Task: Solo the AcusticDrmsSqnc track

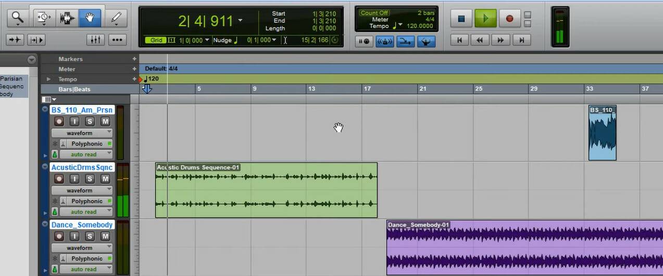Action: [x=90, y=179]
